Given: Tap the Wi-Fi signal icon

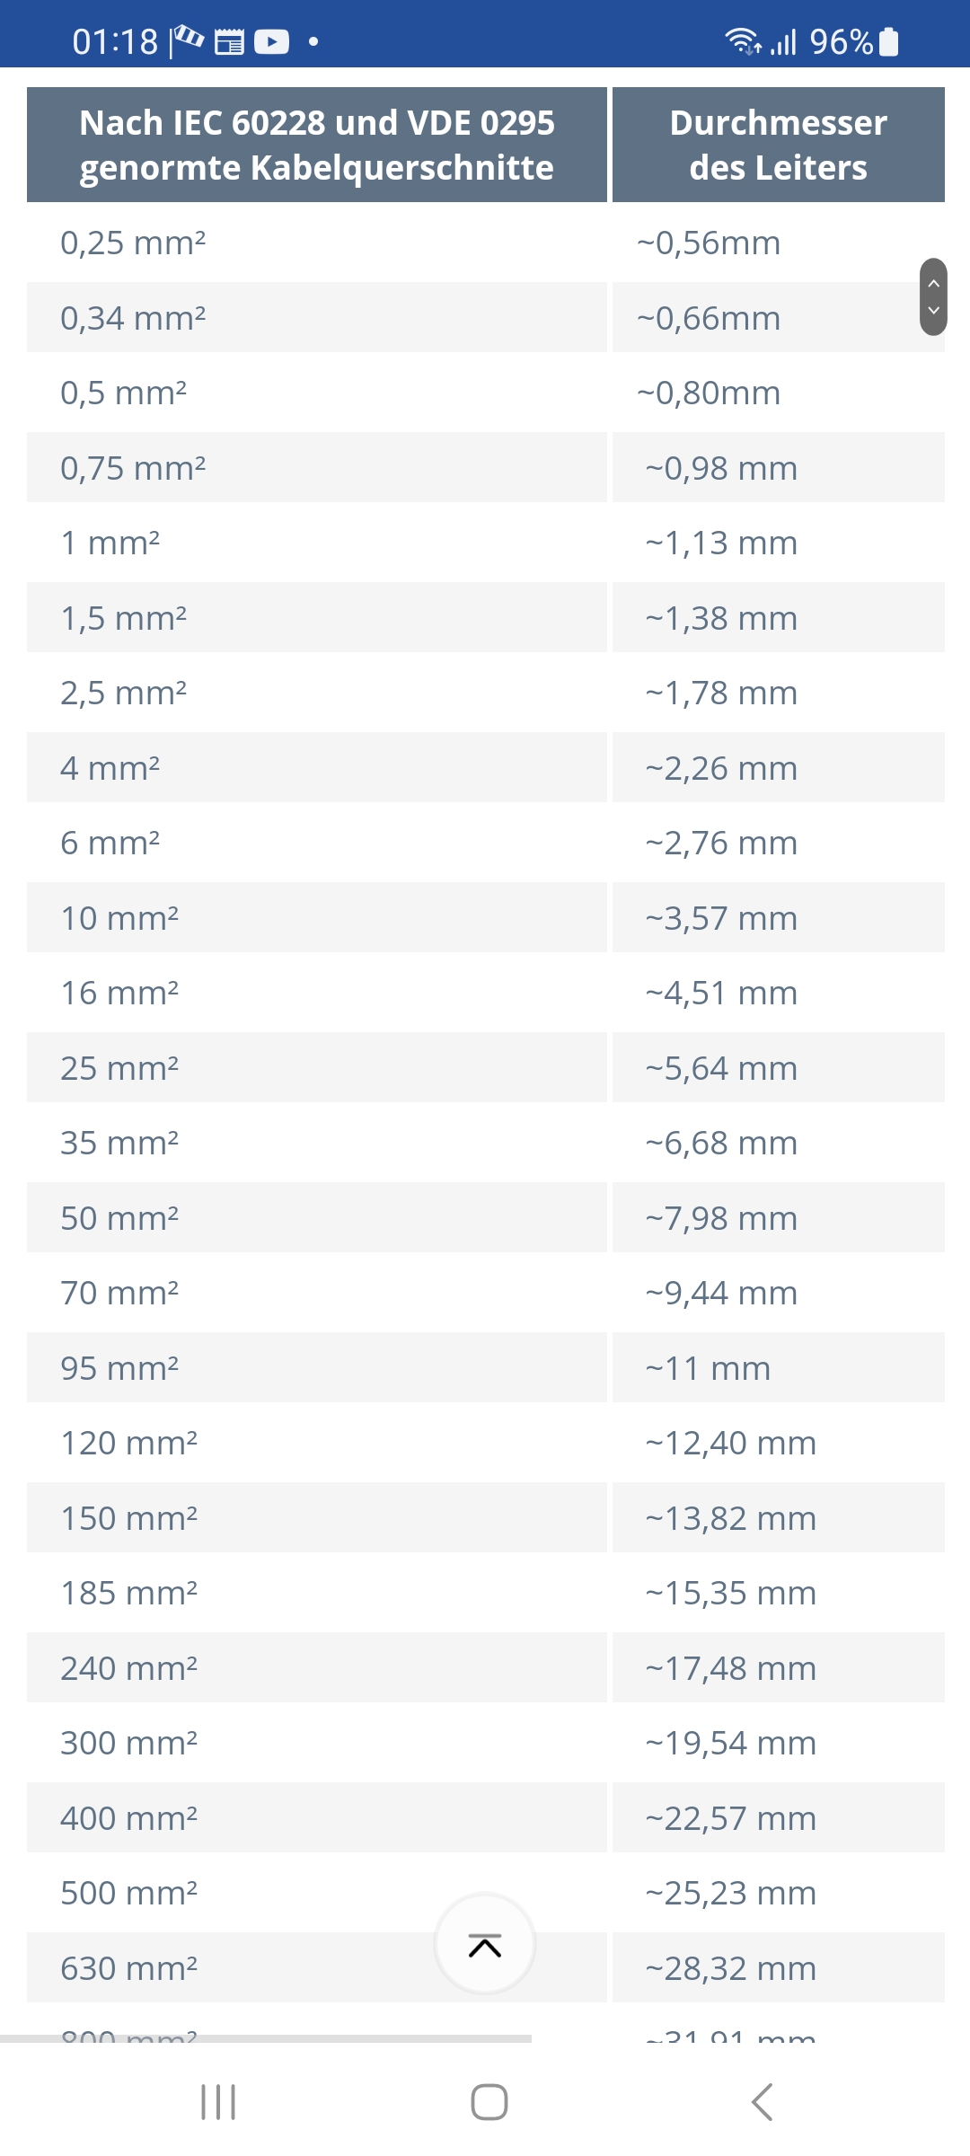Looking at the screenshot, I should click(x=743, y=41).
